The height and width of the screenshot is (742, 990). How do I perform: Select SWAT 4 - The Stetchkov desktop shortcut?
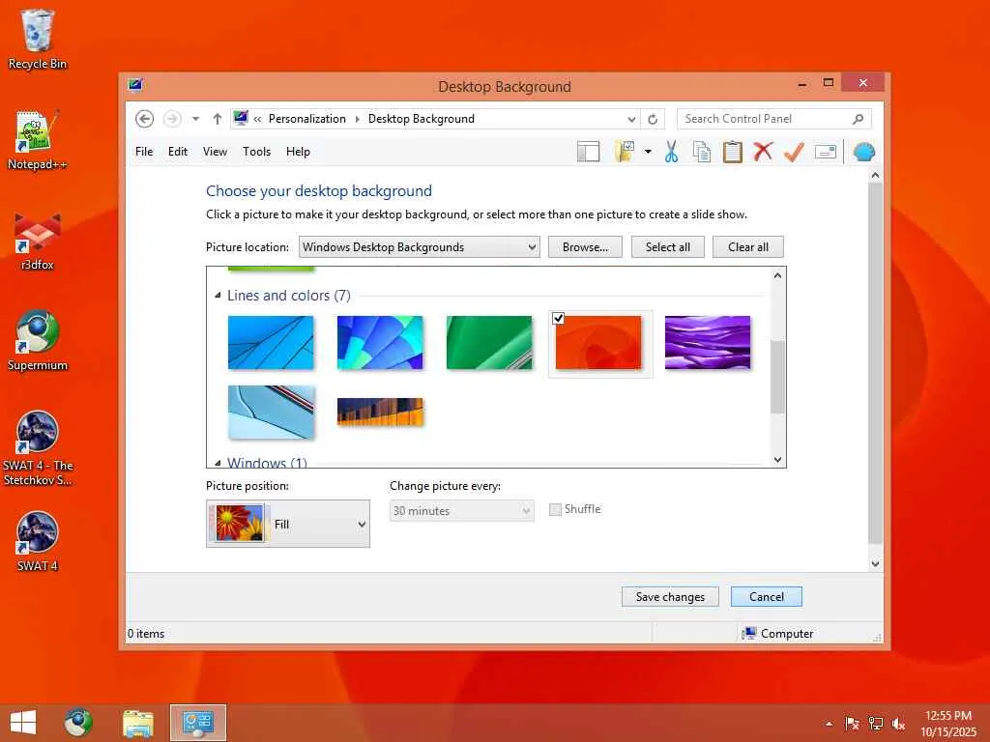coord(38,448)
